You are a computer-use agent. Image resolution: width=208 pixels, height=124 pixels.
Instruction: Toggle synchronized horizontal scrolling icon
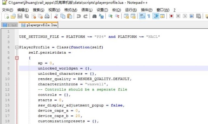click(x=133, y=16)
